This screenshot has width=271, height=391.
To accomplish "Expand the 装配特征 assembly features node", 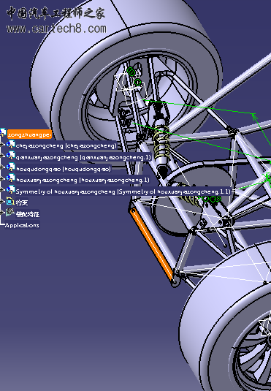I will coord(1,212).
